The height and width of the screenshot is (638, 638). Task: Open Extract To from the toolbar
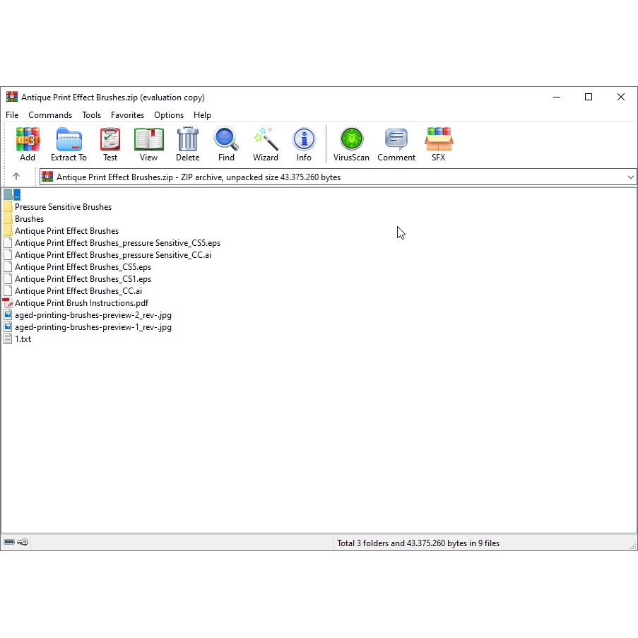(x=69, y=140)
